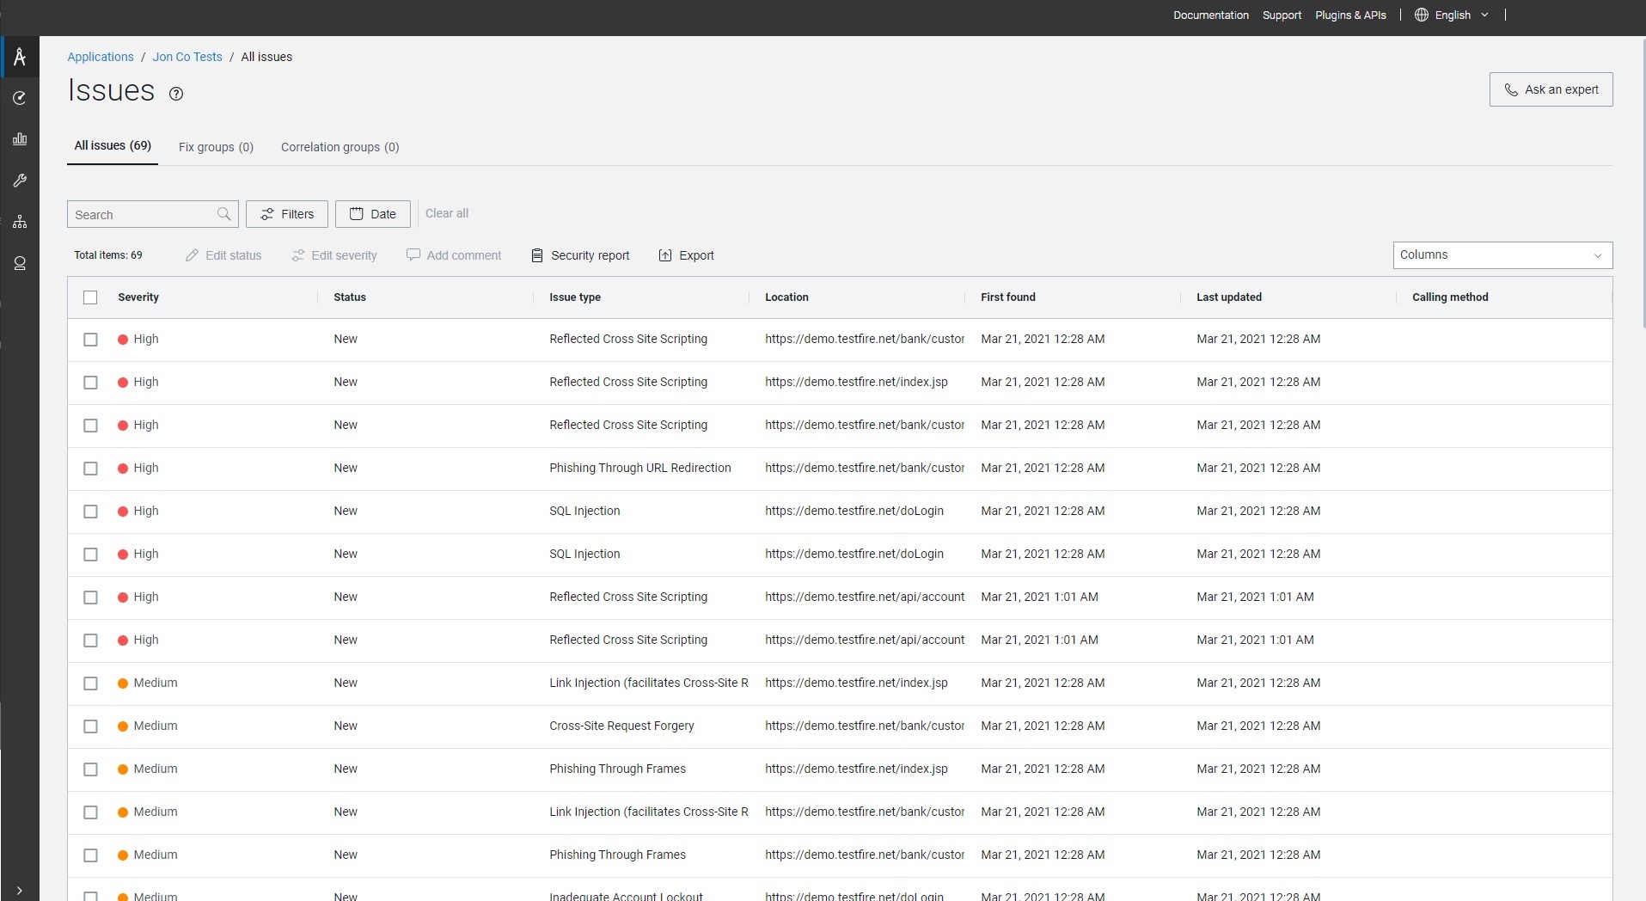The image size is (1646, 901).
Task: Switch to Fix groups (0) tab
Action: 216,147
